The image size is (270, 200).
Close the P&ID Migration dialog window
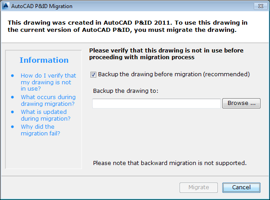(261, 6)
